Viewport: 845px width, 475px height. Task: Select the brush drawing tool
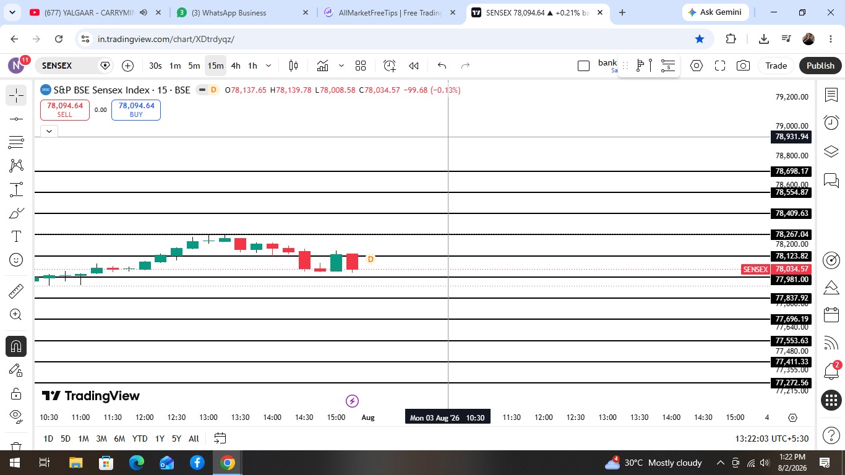click(x=16, y=213)
